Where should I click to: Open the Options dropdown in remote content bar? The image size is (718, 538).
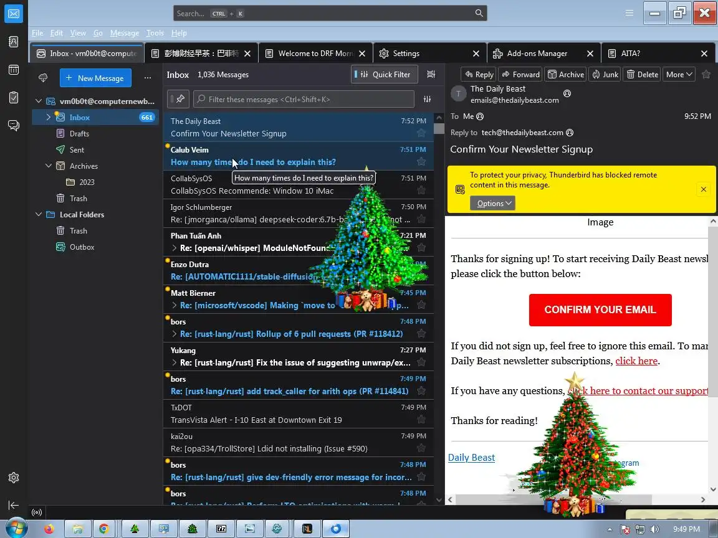[x=493, y=203]
